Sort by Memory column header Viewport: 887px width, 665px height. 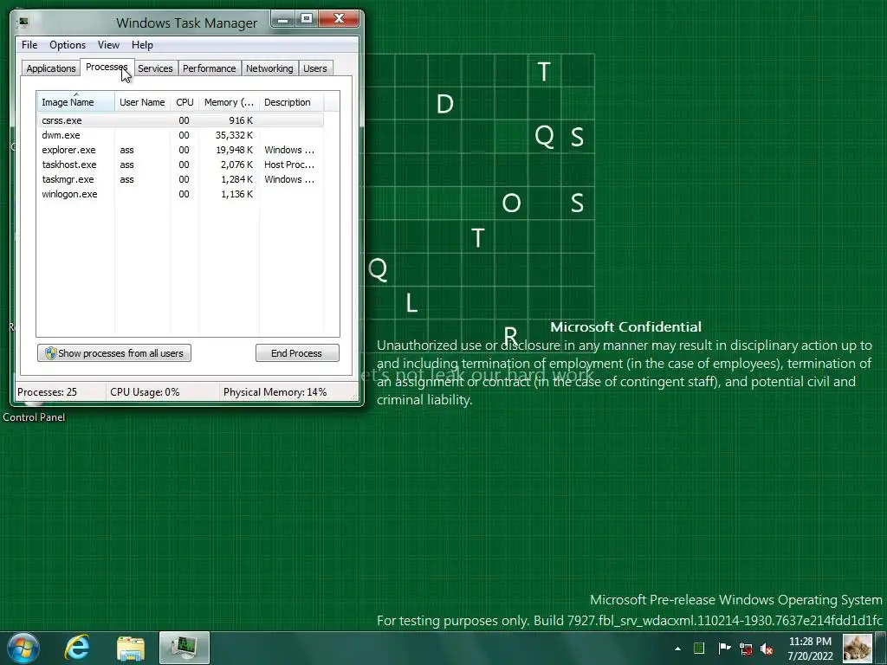click(x=229, y=102)
